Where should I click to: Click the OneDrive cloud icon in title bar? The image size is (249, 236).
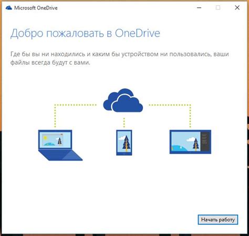click(9, 8)
